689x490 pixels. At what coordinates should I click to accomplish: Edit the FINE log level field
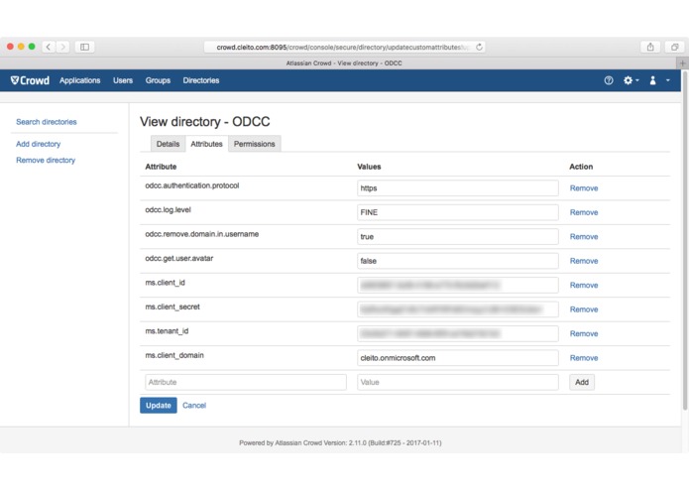tap(457, 212)
